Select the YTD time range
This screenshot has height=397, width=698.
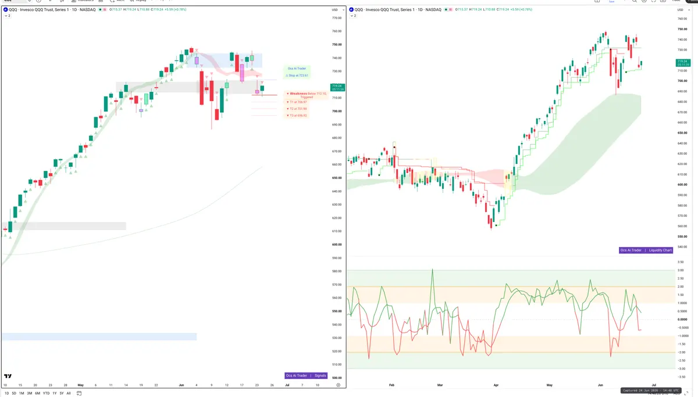pos(46,393)
